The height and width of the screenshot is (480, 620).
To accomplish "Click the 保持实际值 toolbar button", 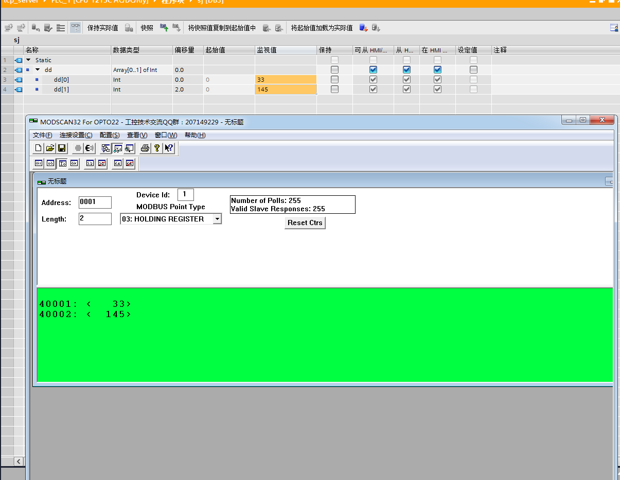I will 102,28.
